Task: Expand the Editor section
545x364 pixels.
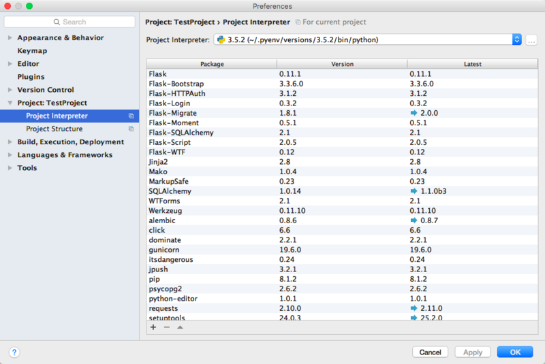Action: coord(10,63)
